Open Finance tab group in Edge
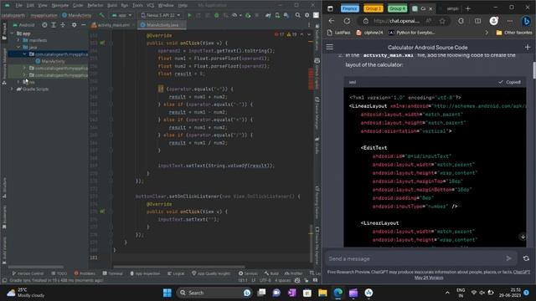 (x=350, y=8)
